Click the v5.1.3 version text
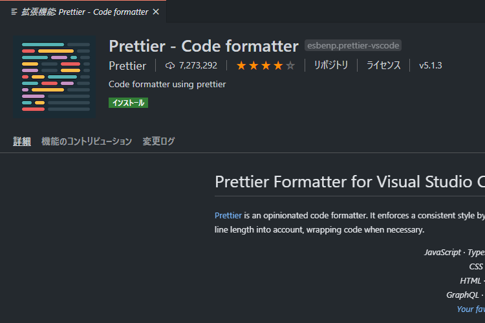This screenshot has height=323, width=485. (x=431, y=65)
